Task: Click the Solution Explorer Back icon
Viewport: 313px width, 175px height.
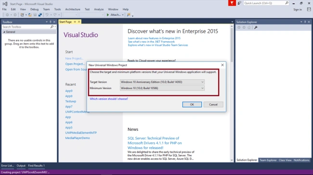Action: (x=239, y=27)
